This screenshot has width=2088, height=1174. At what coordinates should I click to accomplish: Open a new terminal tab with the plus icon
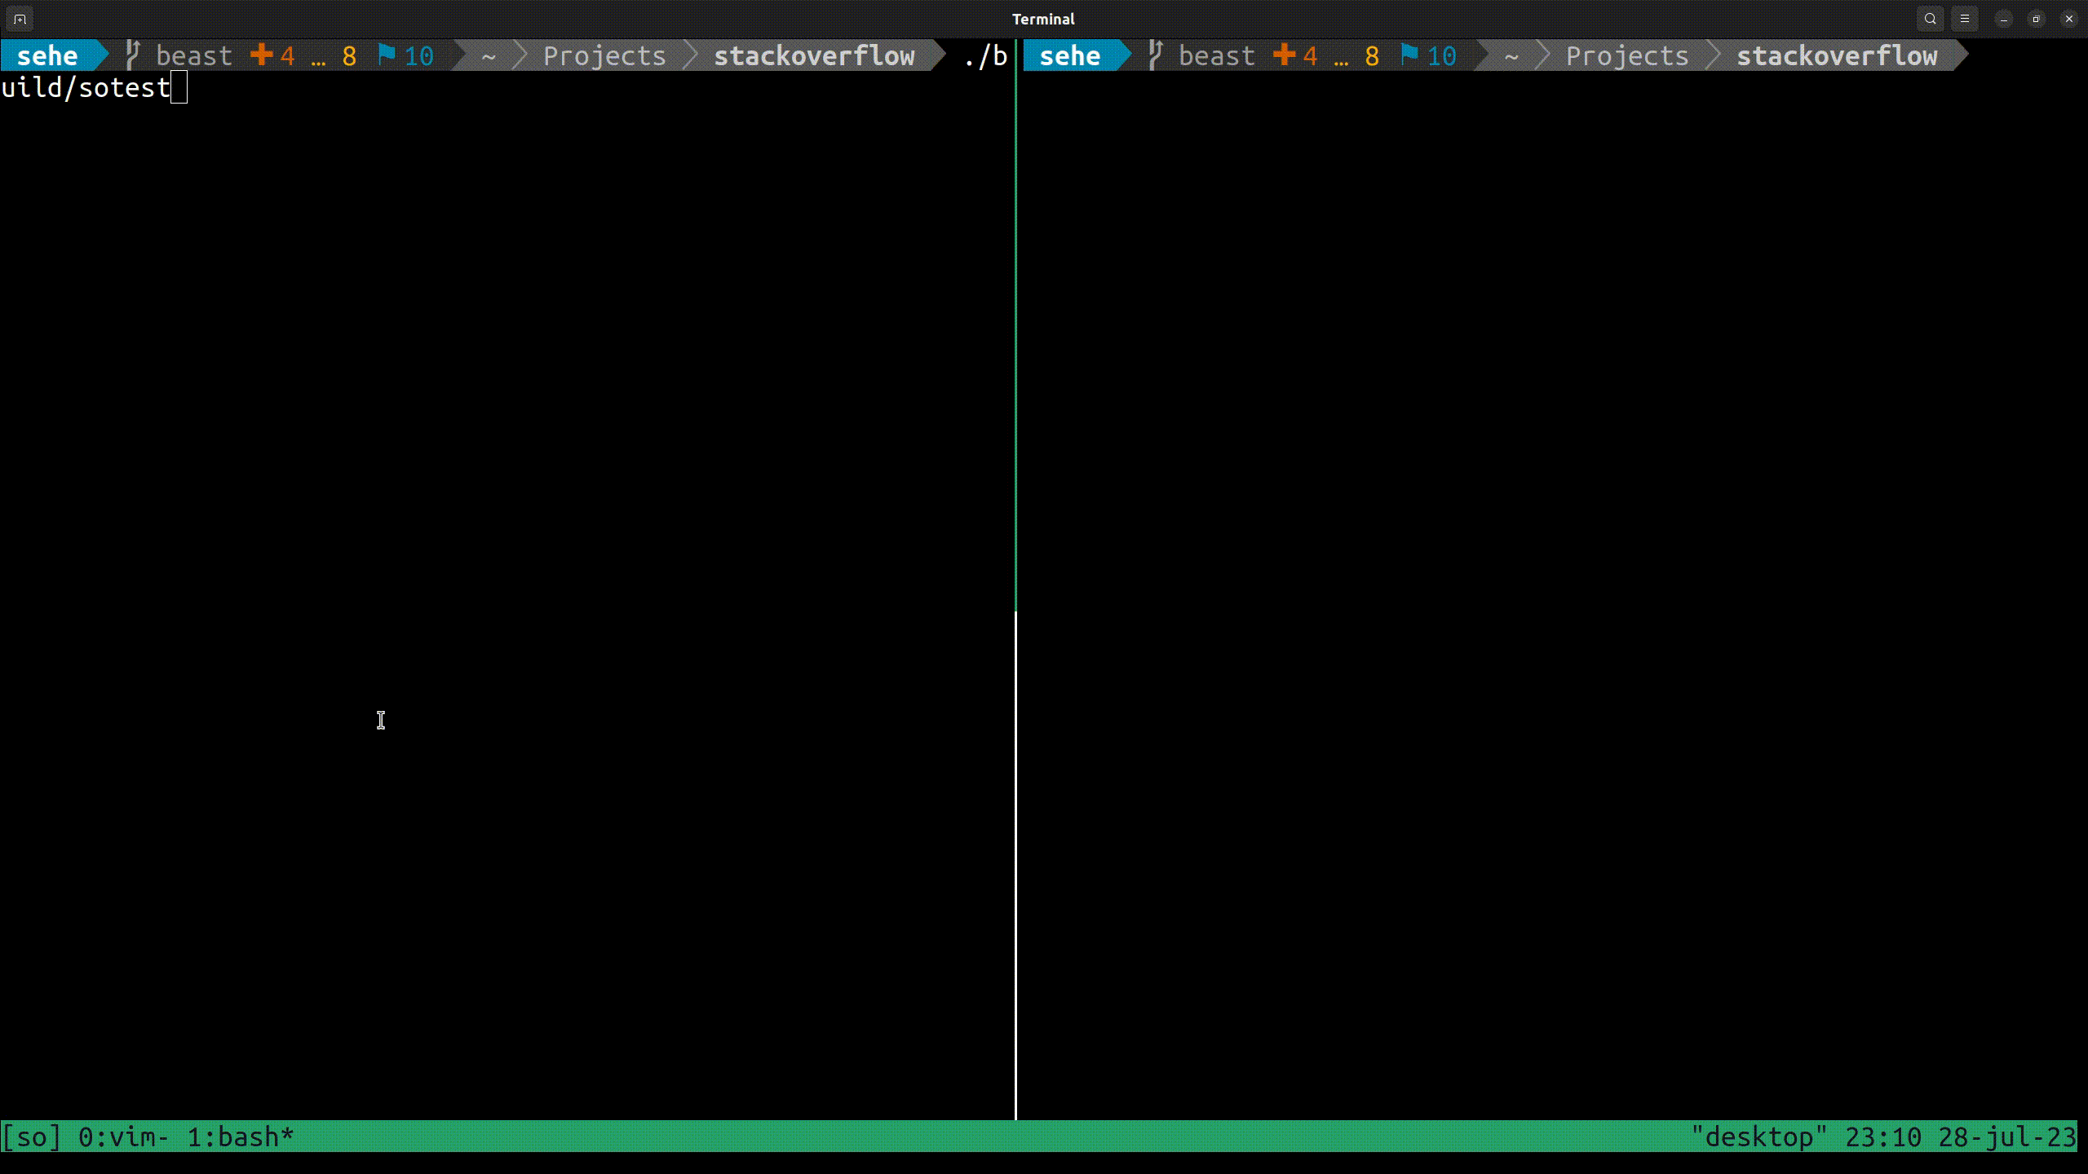(x=18, y=18)
